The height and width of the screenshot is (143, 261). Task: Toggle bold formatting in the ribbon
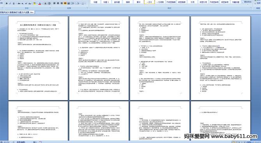coord(7,4)
